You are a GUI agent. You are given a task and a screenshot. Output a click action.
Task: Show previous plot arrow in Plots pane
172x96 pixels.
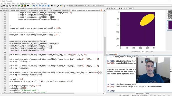coord(119,8)
